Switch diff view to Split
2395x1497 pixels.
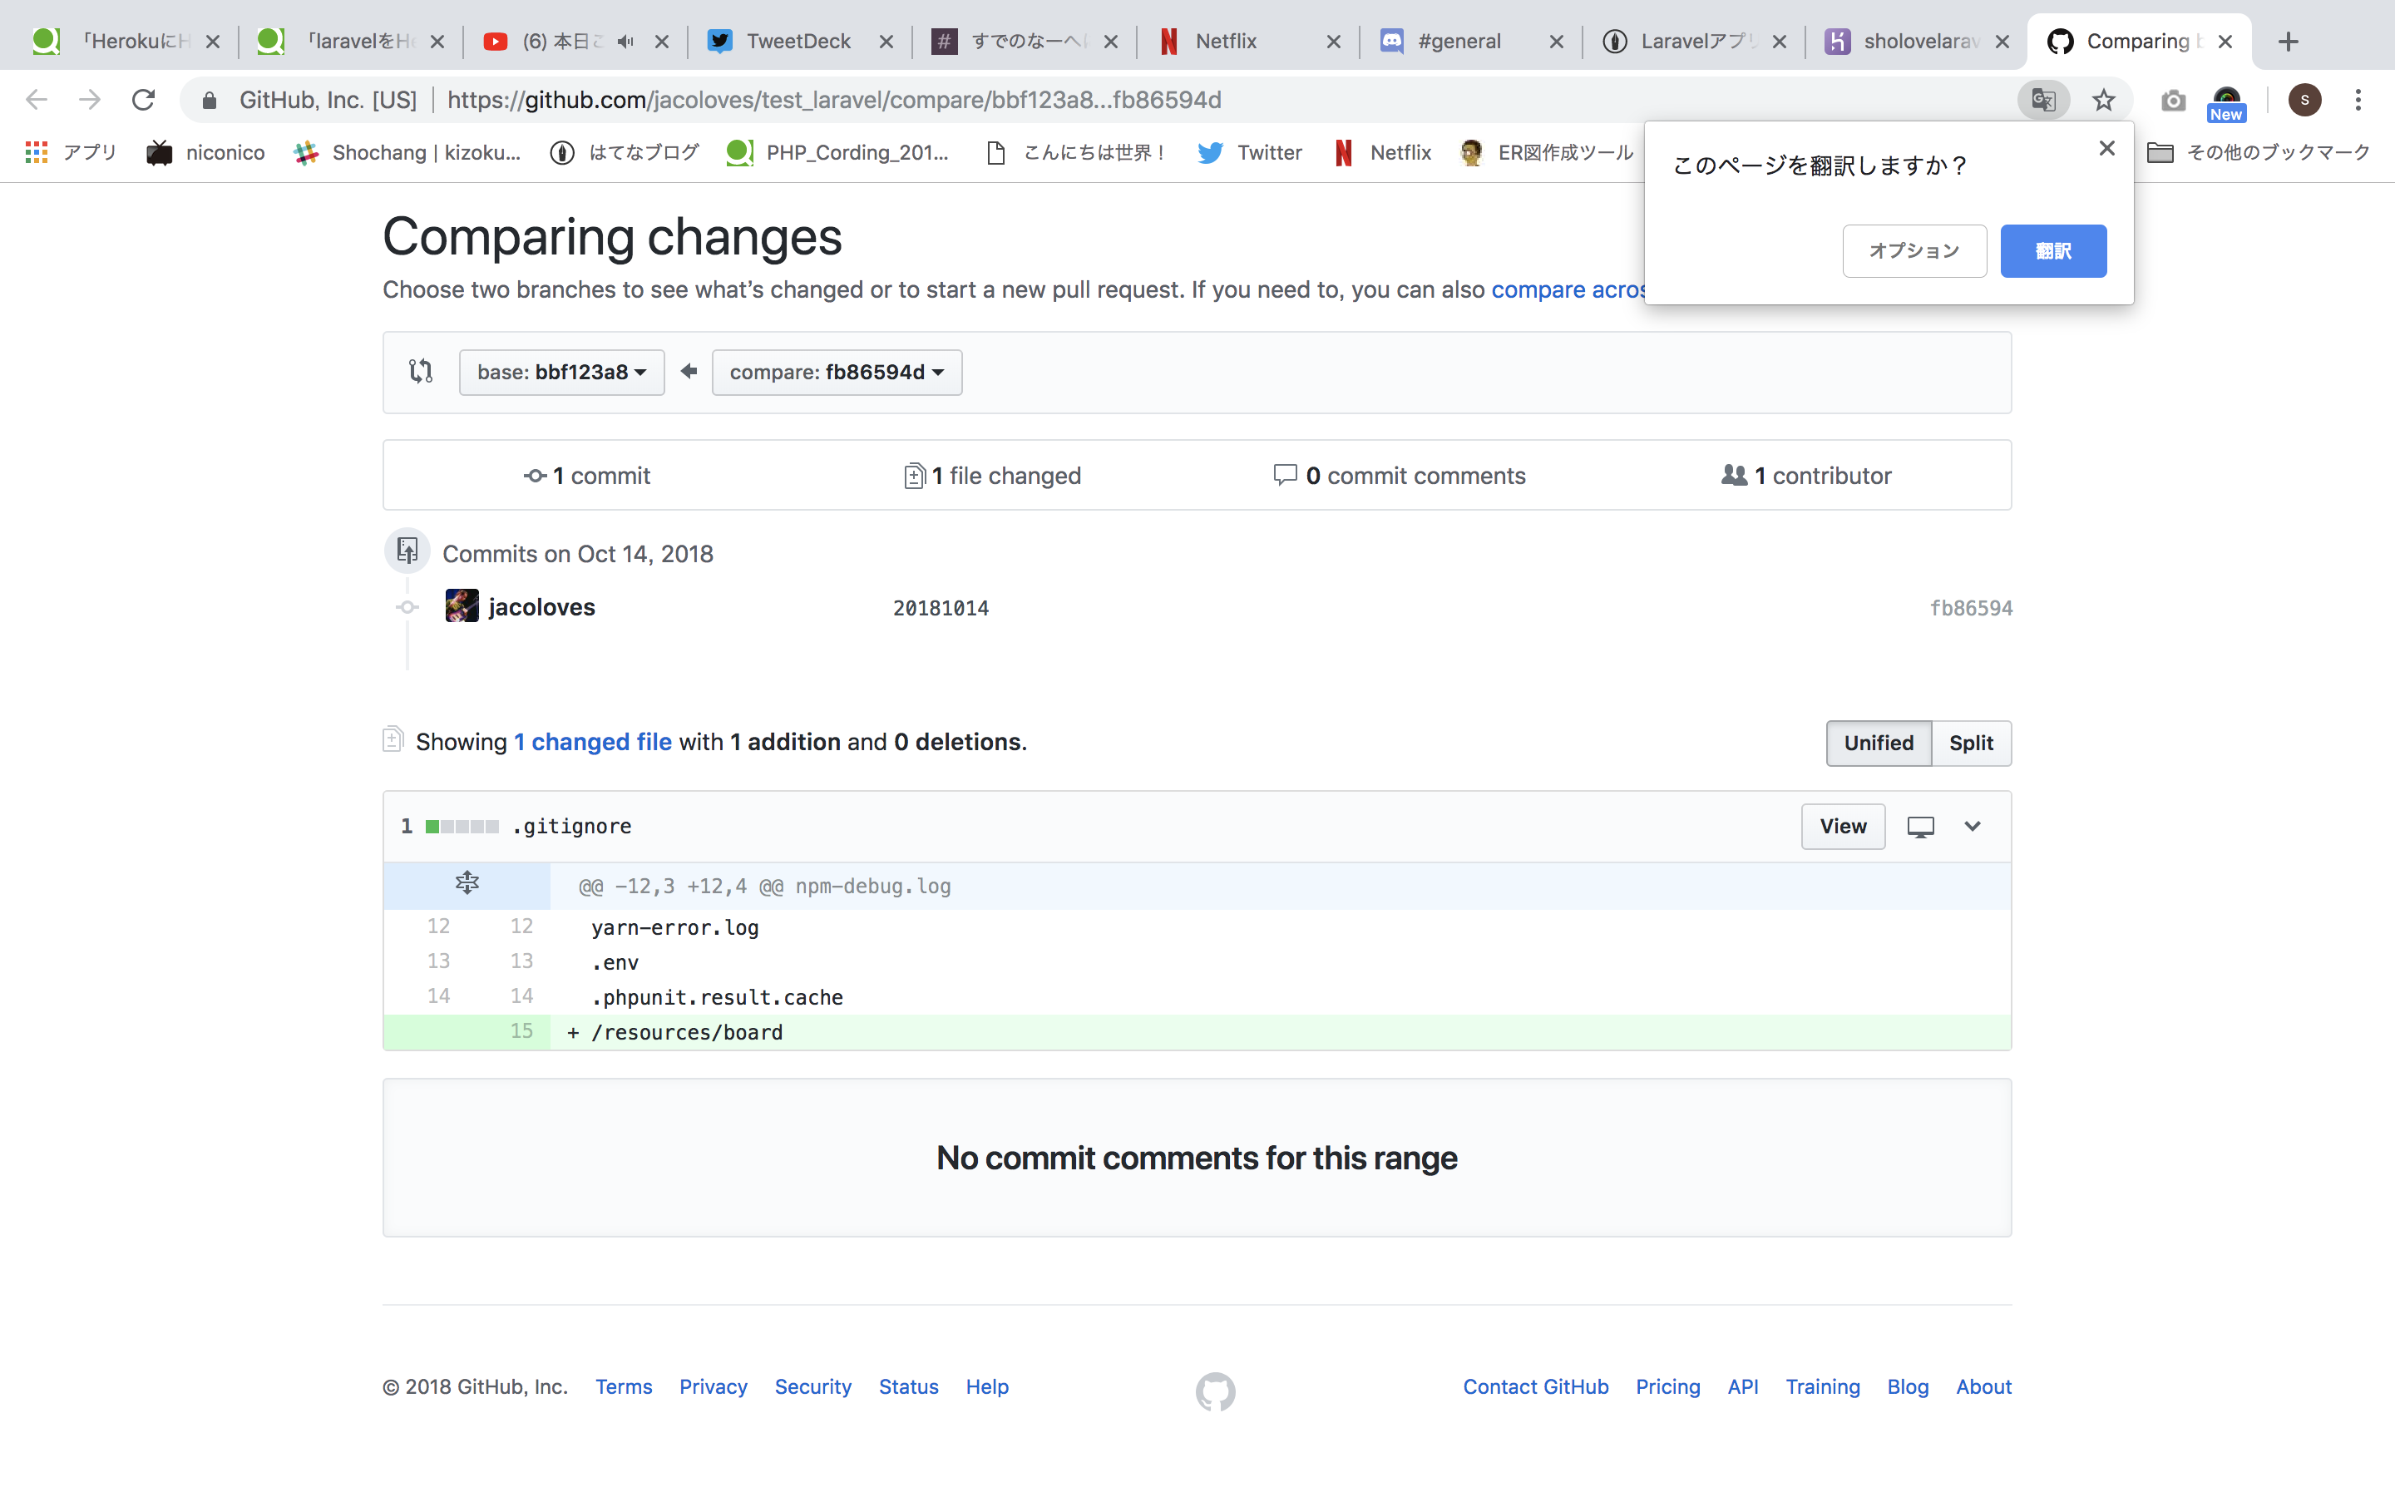click(1970, 743)
